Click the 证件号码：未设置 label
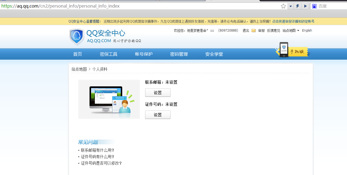347x175 pixels. tap(161, 105)
